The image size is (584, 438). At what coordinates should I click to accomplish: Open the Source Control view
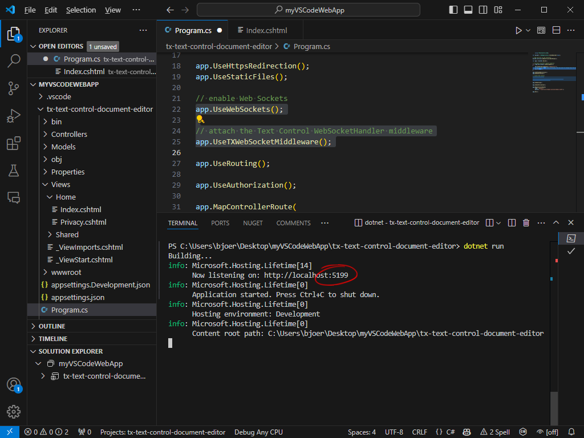point(14,88)
